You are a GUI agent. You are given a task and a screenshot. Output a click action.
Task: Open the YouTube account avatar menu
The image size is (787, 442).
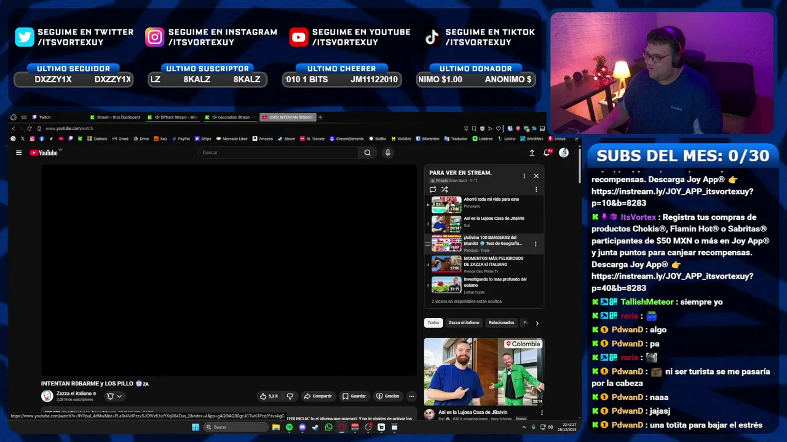564,153
